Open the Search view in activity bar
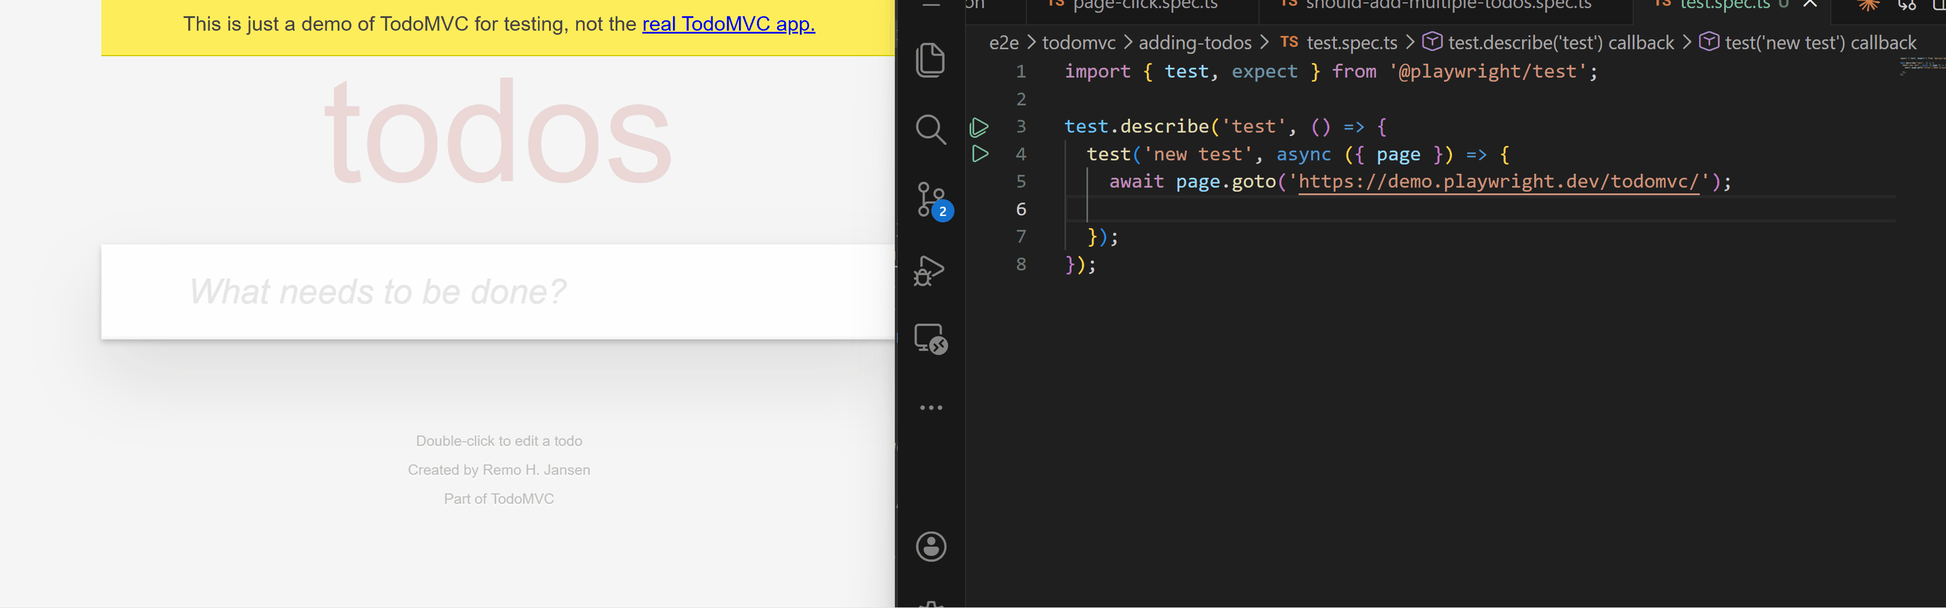The width and height of the screenshot is (1946, 608). [x=930, y=129]
